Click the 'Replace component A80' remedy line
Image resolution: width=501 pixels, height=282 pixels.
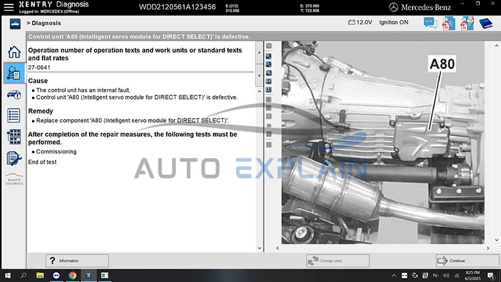(x=132, y=120)
